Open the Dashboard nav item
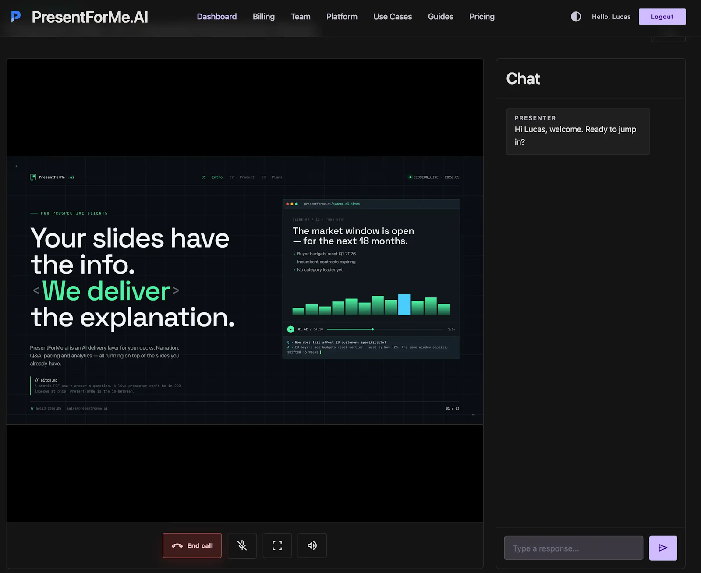The height and width of the screenshot is (573, 701). point(216,17)
